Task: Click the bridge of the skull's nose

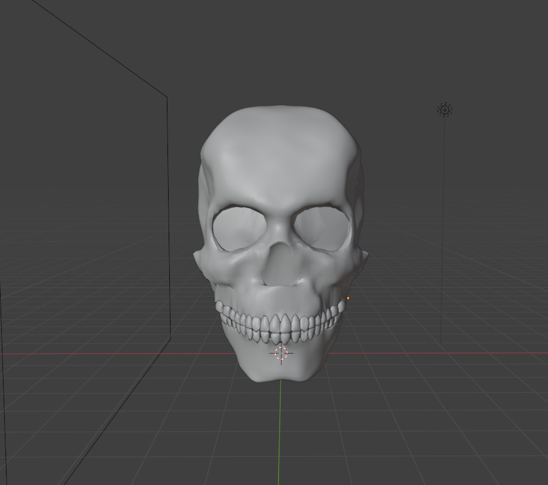Action: coord(279,231)
